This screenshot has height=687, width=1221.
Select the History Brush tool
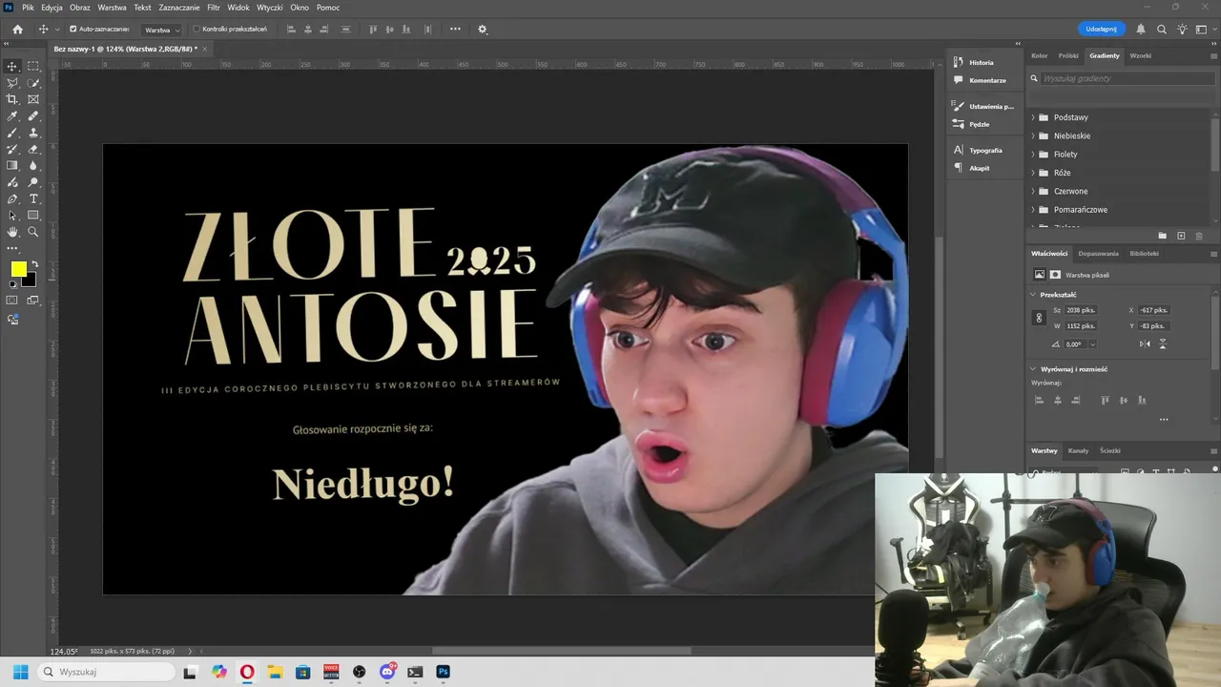pyautogui.click(x=12, y=149)
